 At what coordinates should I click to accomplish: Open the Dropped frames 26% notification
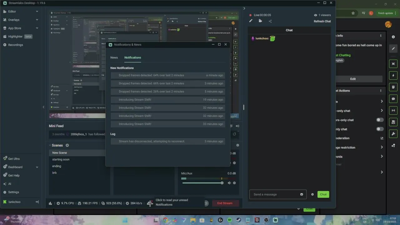(x=167, y=92)
